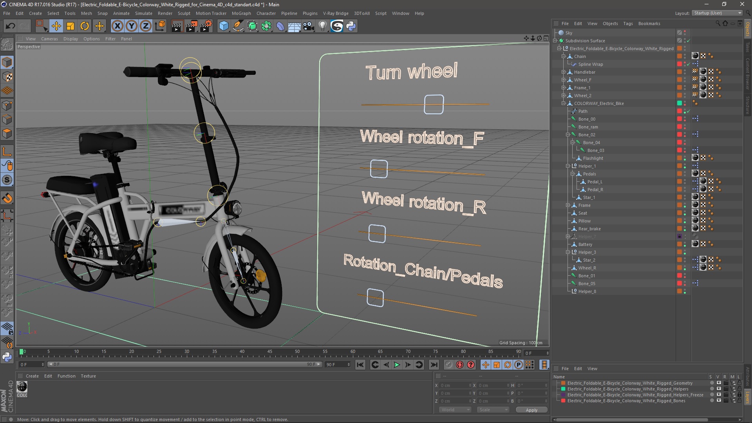This screenshot has width=752, height=423.
Task: Open the V-Ray Bridge menu
Action: (336, 13)
